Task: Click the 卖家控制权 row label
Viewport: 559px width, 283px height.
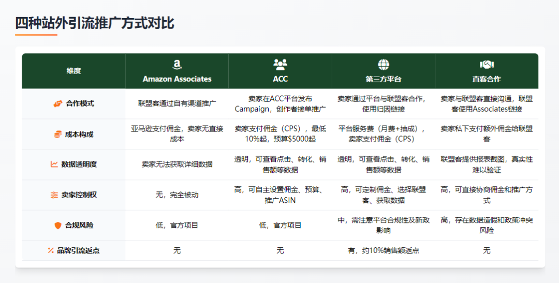Action: coord(79,195)
